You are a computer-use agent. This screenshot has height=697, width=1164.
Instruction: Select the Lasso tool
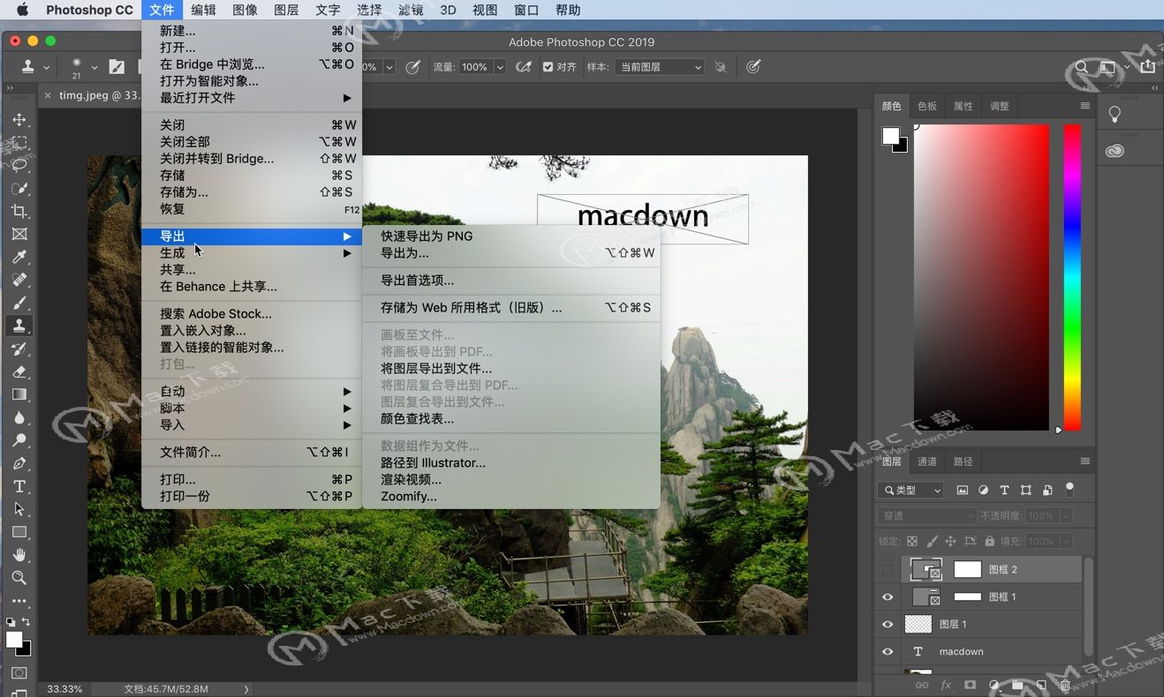coord(19,165)
